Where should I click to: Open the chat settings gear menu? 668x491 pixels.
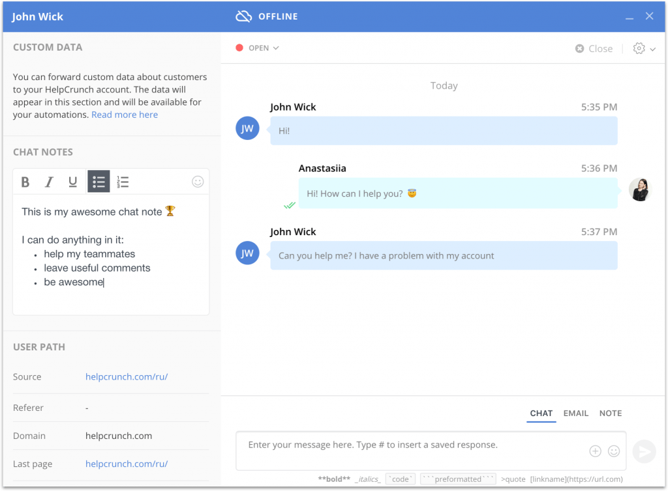(644, 48)
